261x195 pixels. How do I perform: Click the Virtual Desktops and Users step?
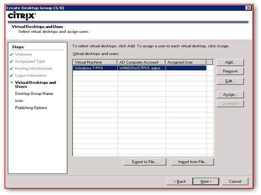[x=36, y=84]
